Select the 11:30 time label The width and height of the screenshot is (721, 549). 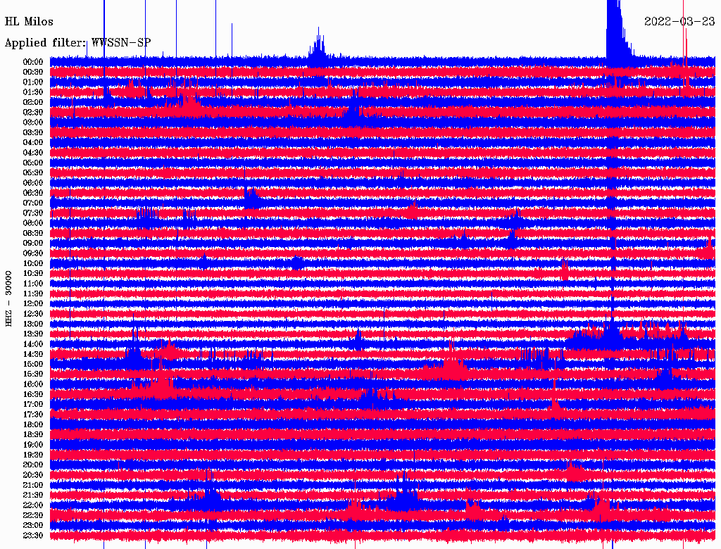[x=33, y=294]
